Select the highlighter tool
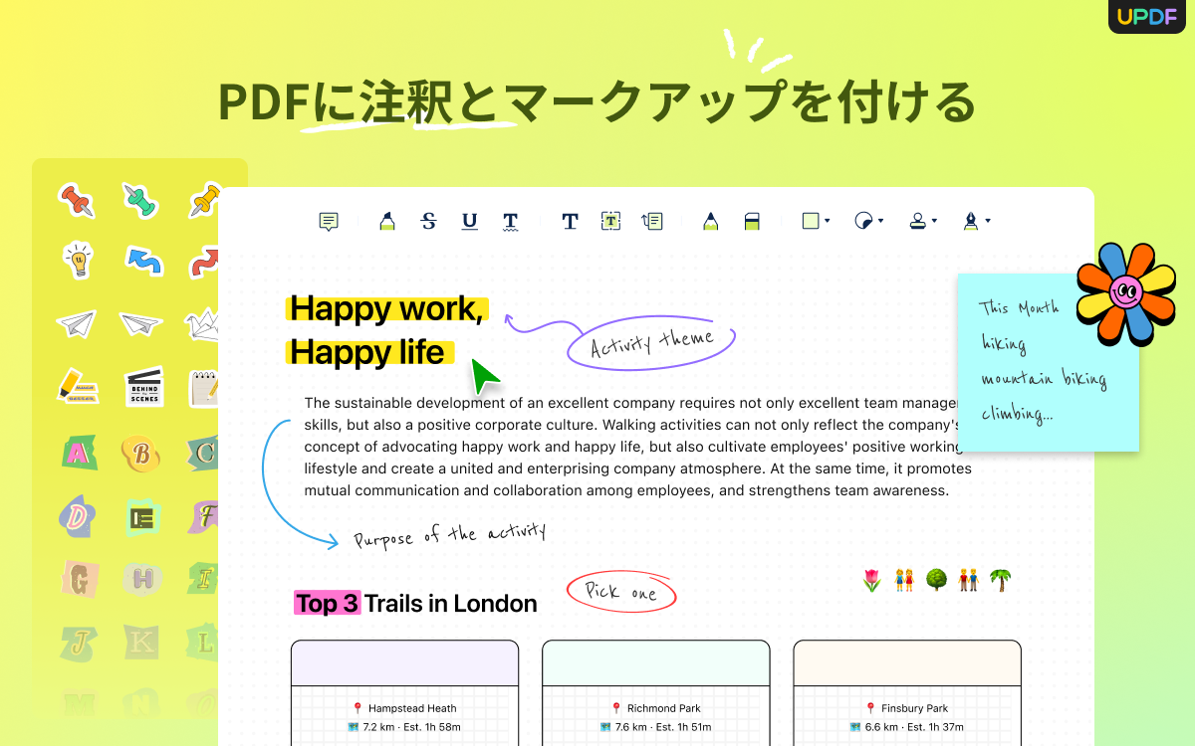 click(386, 221)
